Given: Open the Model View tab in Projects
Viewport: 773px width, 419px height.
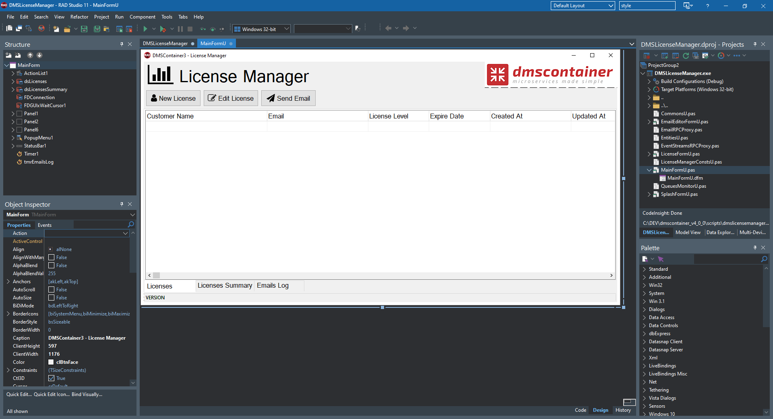Looking at the screenshot, I should pyautogui.click(x=688, y=232).
